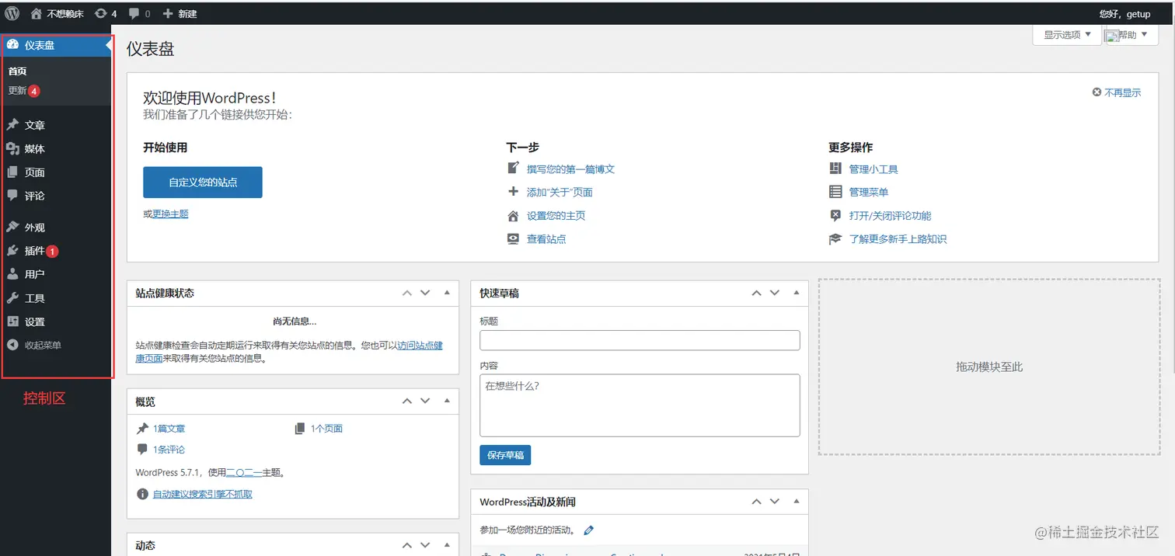Image resolution: width=1175 pixels, height=556 pixels.
Task: Click the 自定义您的站点 button
Action: pos(203,182)
